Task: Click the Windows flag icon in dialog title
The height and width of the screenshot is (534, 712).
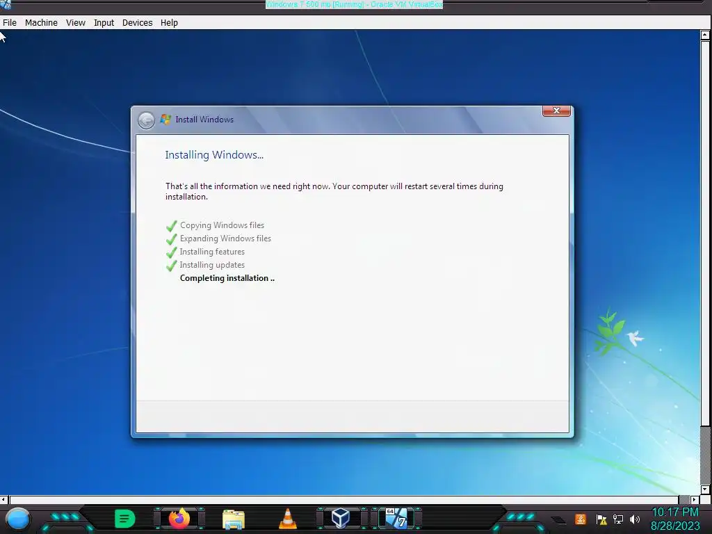Action: [165, 120]
